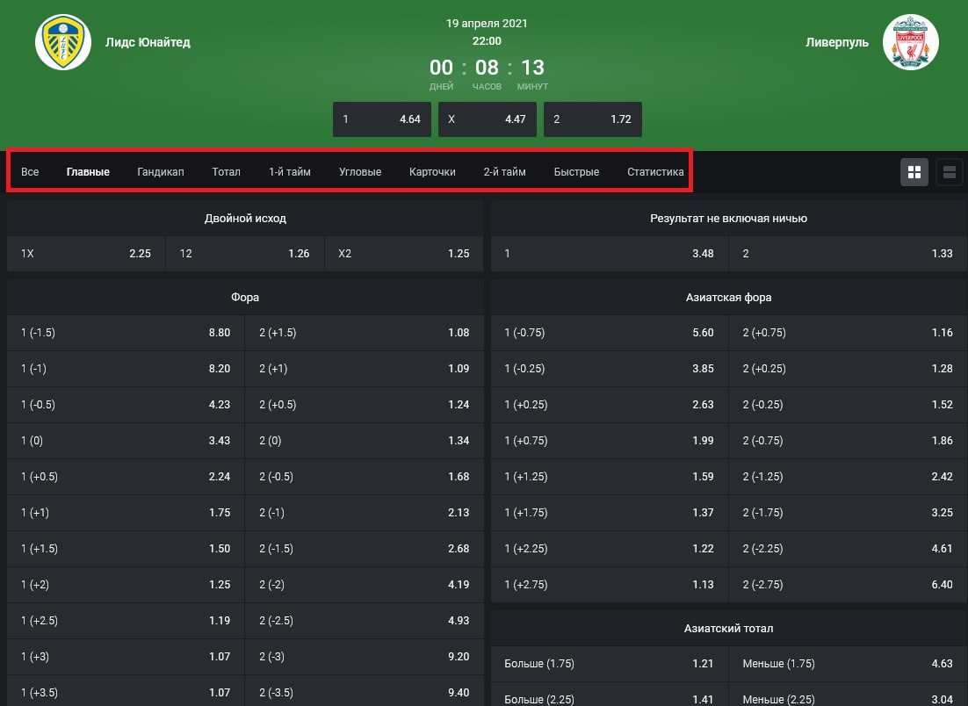Select Больше (1.75) Asian total
The width and height of the screenshot is (968, 706).
(609, 664)
